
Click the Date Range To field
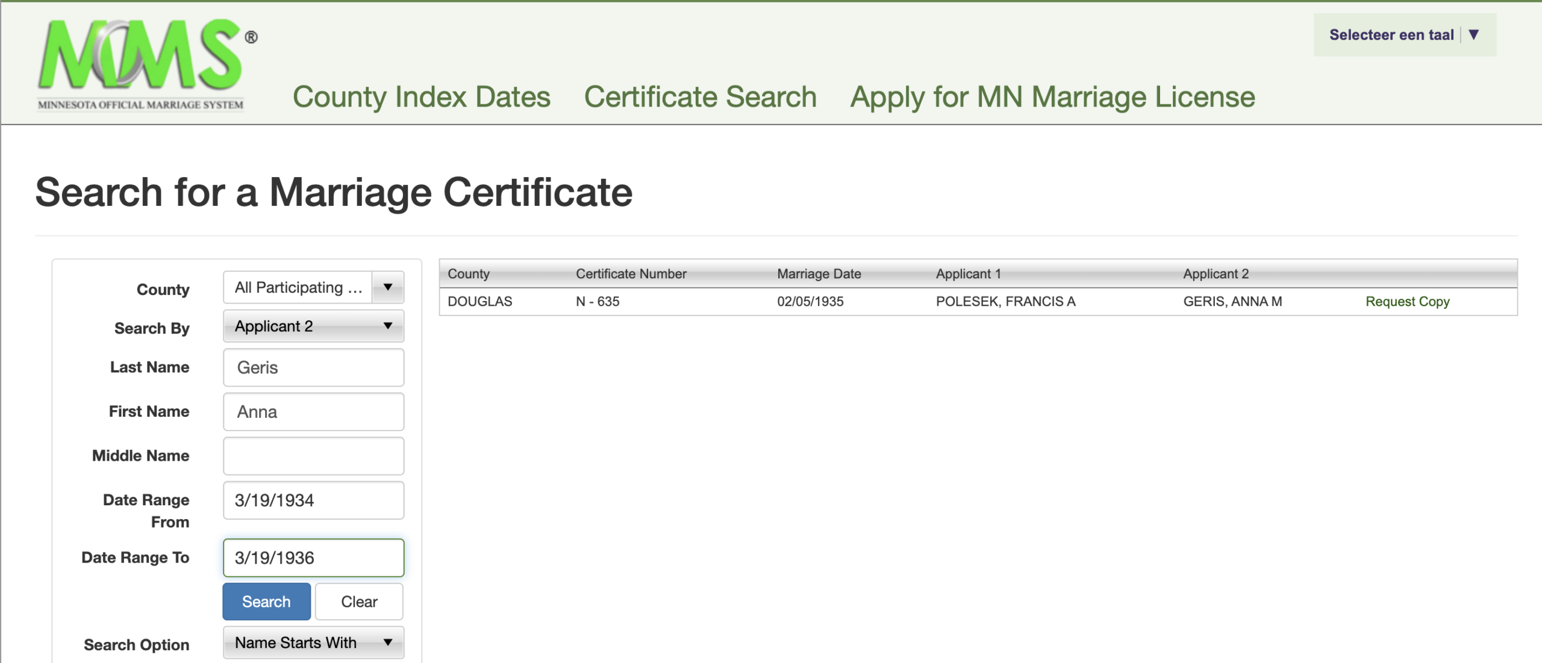[x=313, y=558]
